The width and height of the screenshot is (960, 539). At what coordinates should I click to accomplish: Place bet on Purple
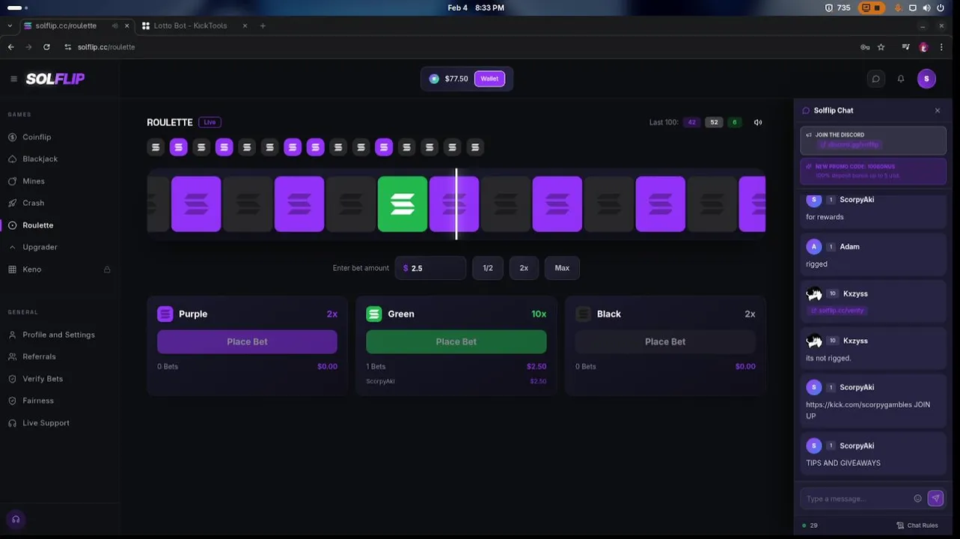[x=247, y=342]
